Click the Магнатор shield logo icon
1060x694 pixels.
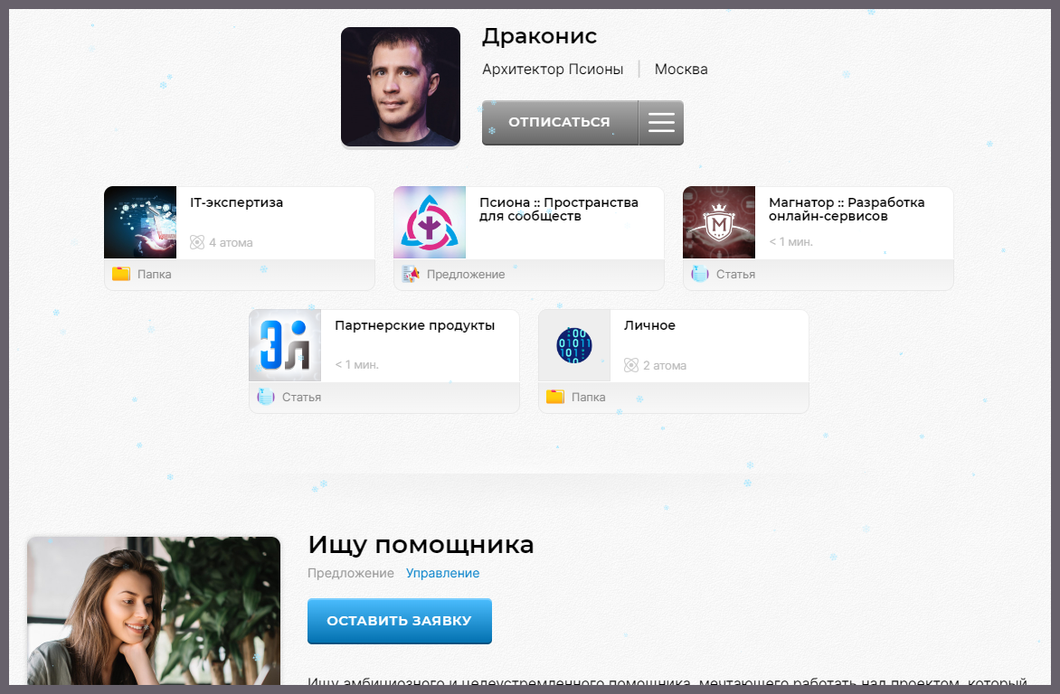coord(719,223)
